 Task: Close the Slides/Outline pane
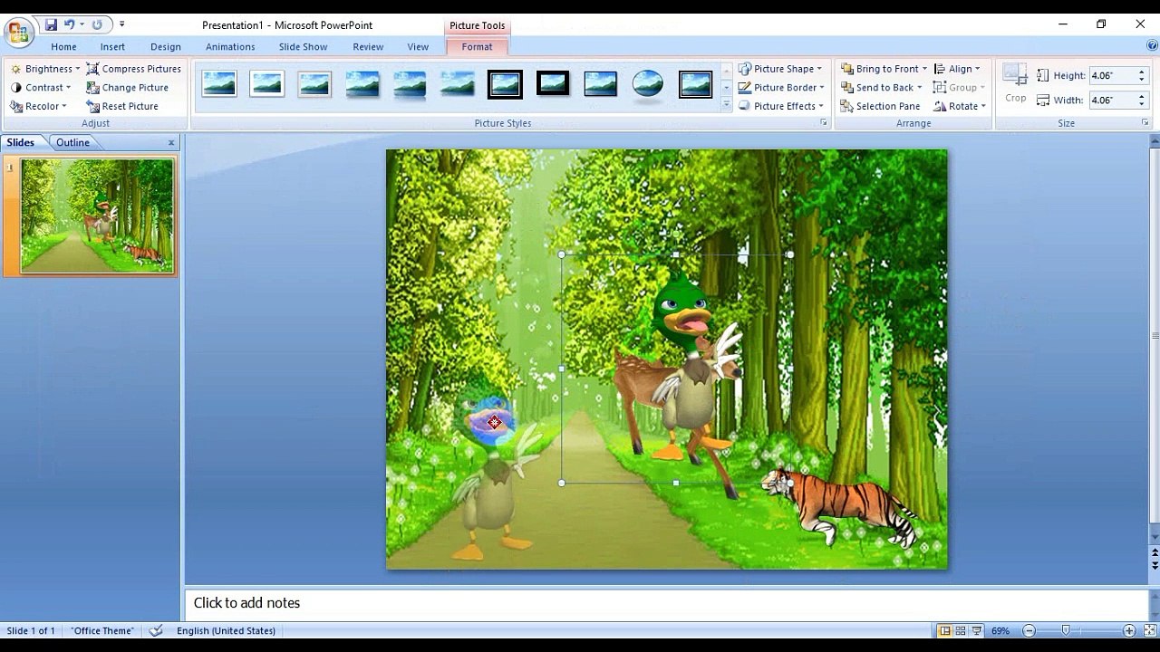(x=171, y=142)
